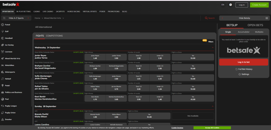Select draw Yes at 41.00
The width and height of the screenshot is (271, 130).
pos(193,98)
